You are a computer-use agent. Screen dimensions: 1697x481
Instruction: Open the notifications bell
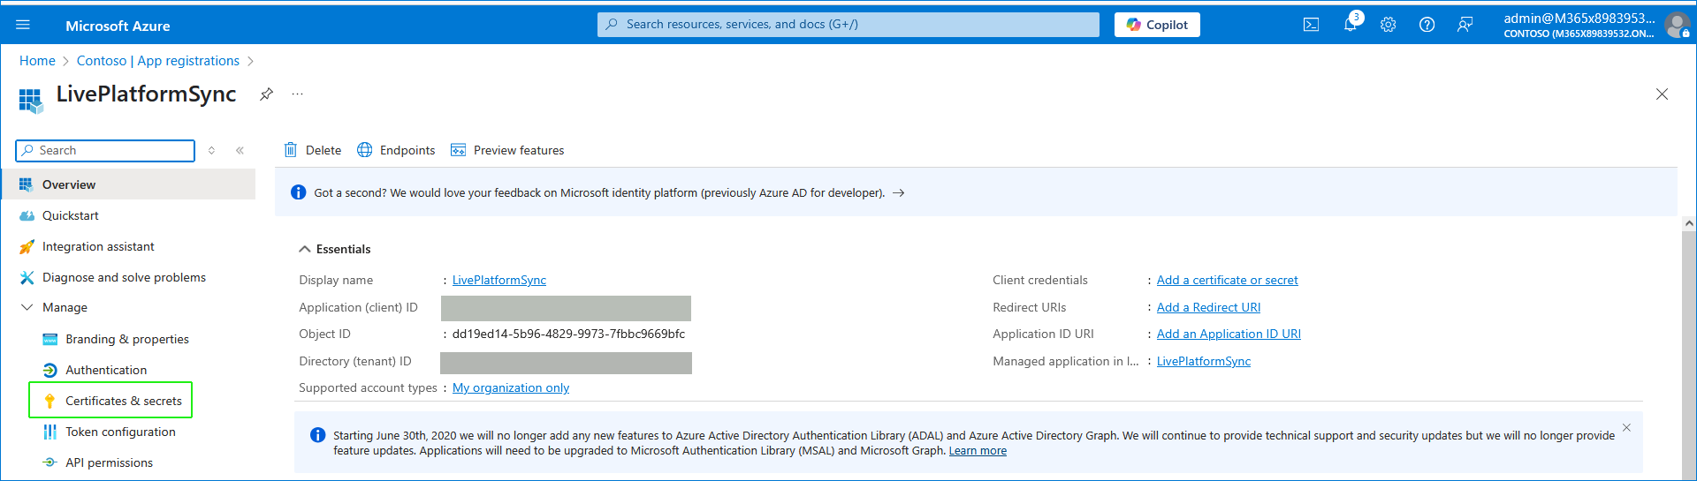pos(1350,25)
